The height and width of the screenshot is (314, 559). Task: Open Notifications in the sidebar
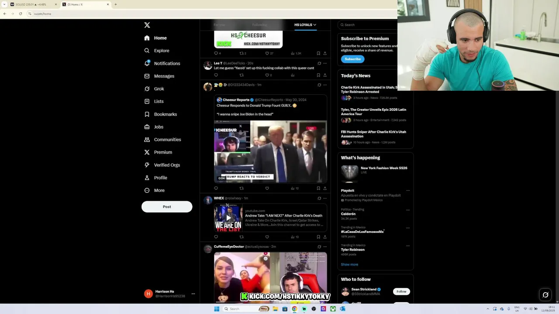tap(162, 63)
